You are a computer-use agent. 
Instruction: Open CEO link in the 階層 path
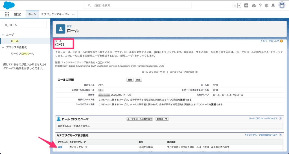tap(100, 62)
